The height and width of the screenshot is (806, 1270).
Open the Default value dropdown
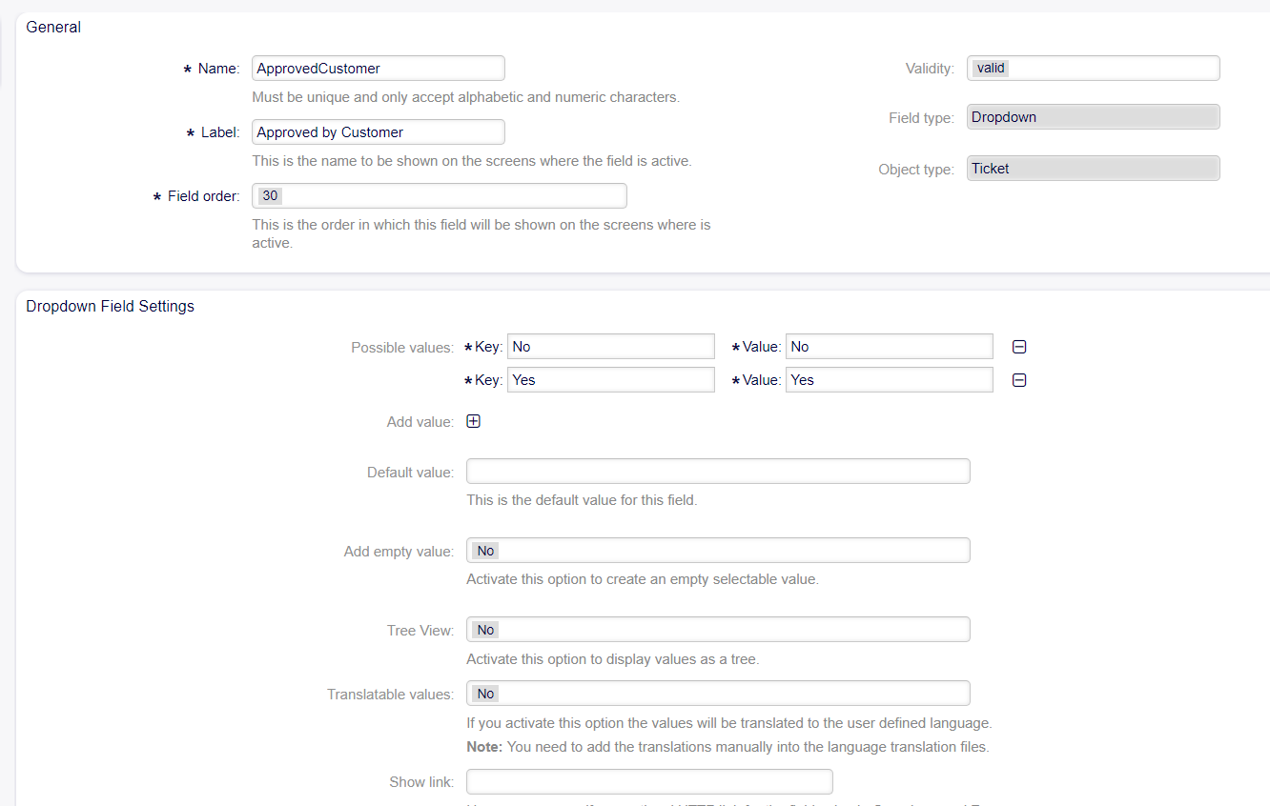(x=717, y=472)
